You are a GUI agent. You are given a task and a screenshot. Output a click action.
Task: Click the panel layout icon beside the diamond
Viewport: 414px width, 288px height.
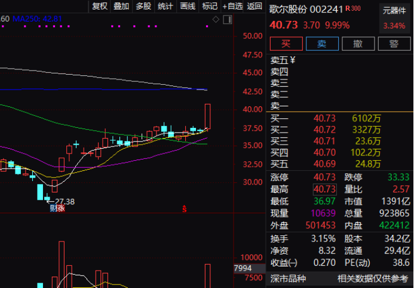[x=227, y=20]
